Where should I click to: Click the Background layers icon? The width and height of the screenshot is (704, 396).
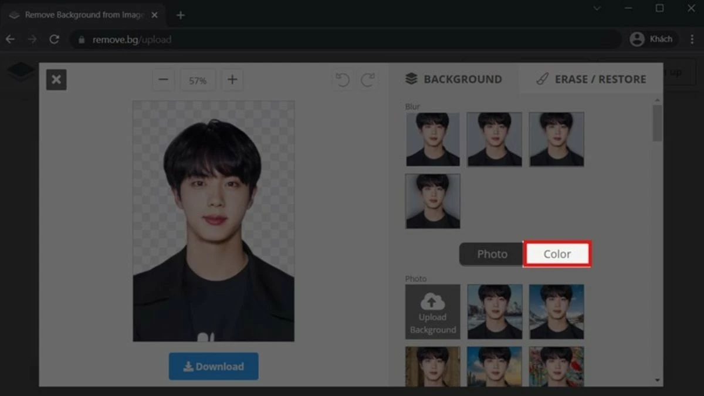[x=411, y=79]
